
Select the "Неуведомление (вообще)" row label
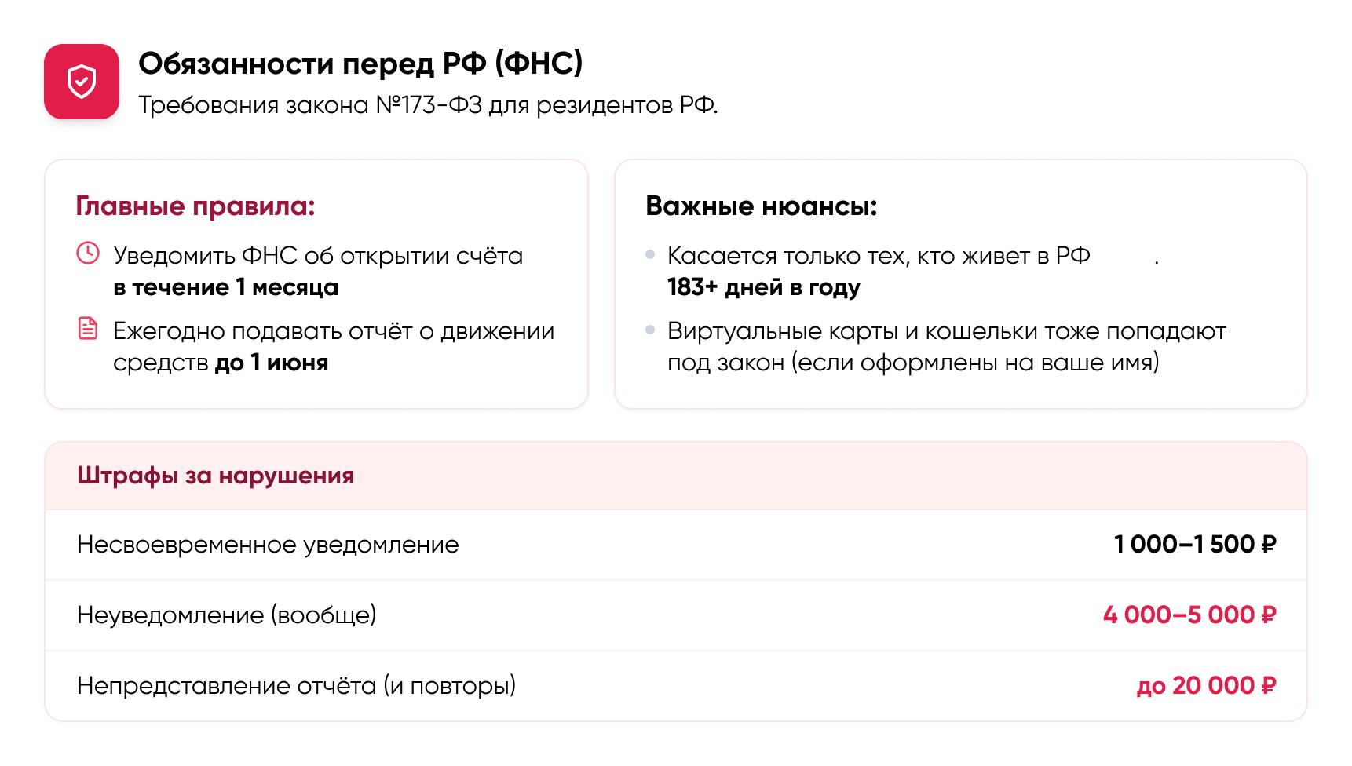227,615
